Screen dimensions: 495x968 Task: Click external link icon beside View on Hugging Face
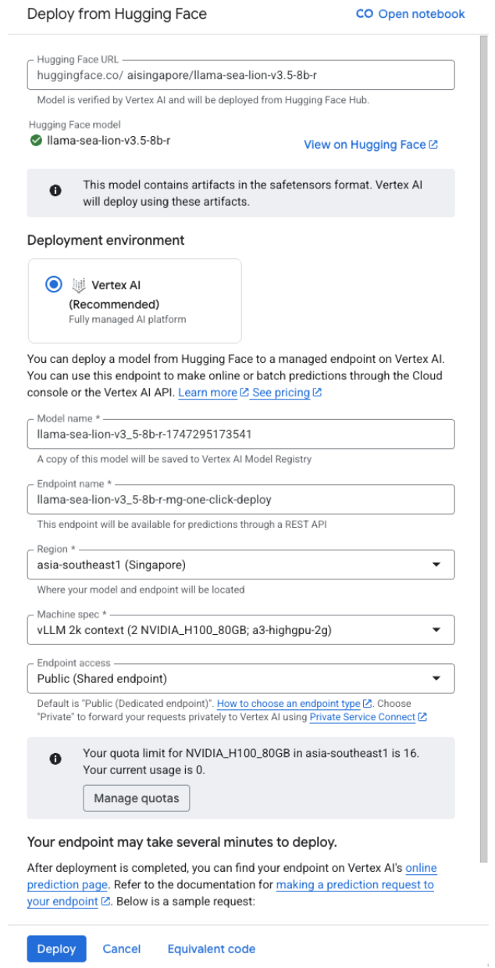(x=433, y=145)
